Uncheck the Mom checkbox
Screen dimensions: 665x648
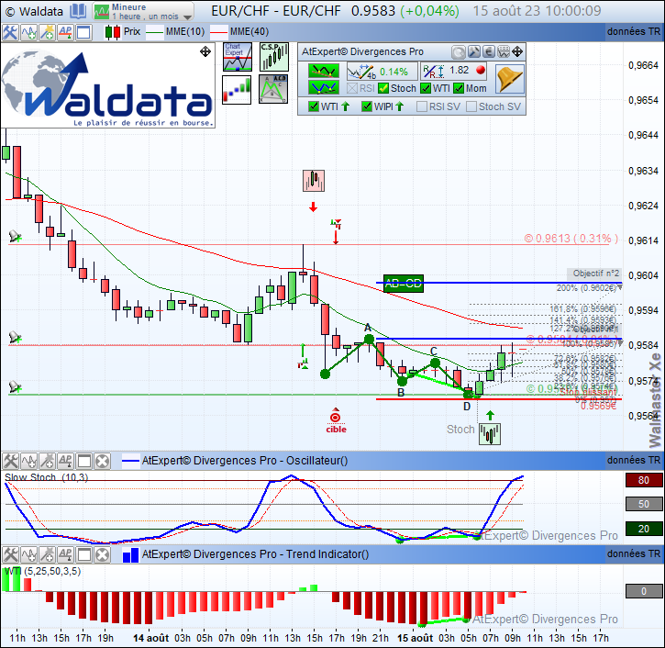[459, 88]
